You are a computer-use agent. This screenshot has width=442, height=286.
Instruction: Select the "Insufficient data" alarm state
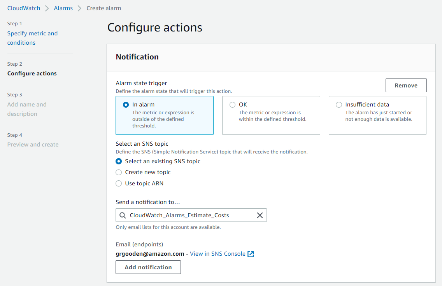339,104
